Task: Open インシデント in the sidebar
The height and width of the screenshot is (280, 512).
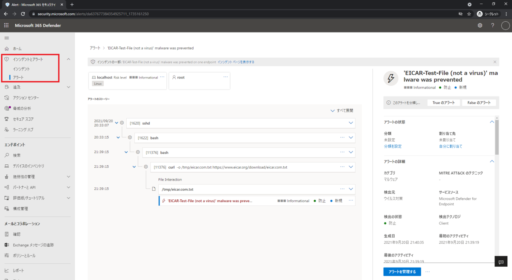Action: tap(21, 69)
